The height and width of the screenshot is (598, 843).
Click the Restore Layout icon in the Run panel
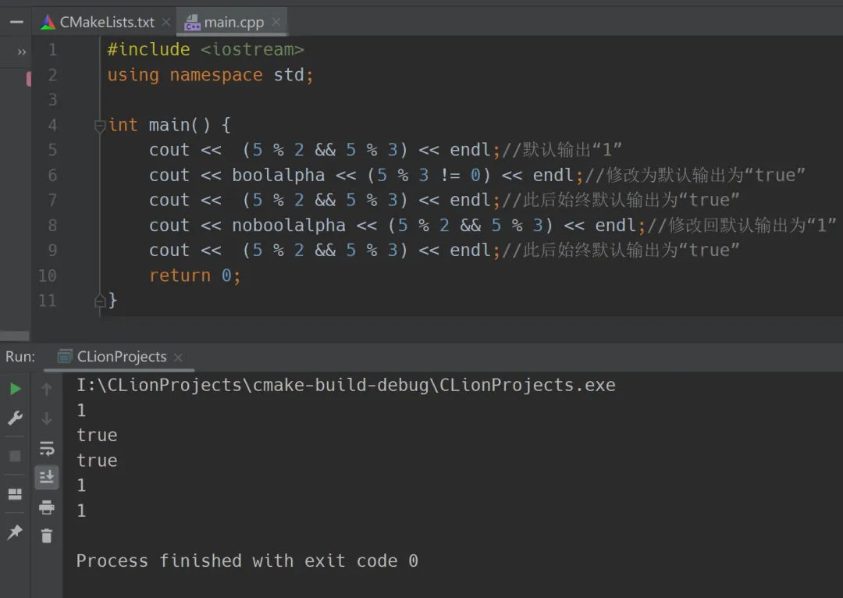pyautogui.click(x=15, y=494)
